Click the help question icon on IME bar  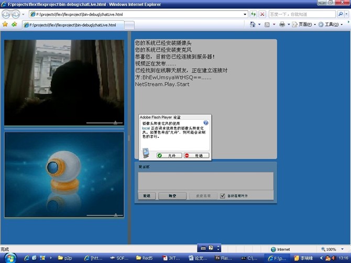pos(211,248)
